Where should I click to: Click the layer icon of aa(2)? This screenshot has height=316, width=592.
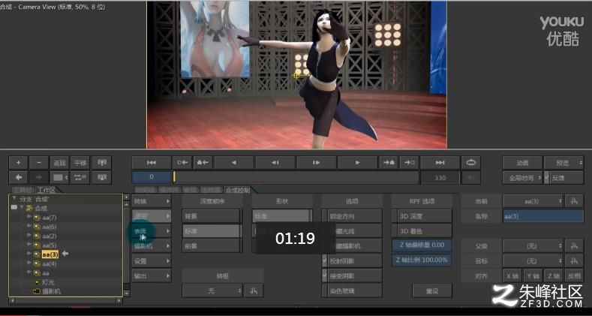[37, 236]
